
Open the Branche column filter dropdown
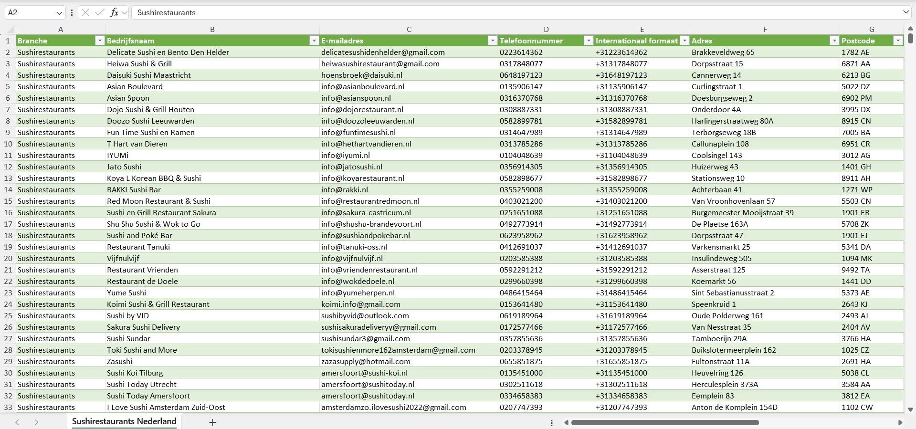[x=100, y=41]
